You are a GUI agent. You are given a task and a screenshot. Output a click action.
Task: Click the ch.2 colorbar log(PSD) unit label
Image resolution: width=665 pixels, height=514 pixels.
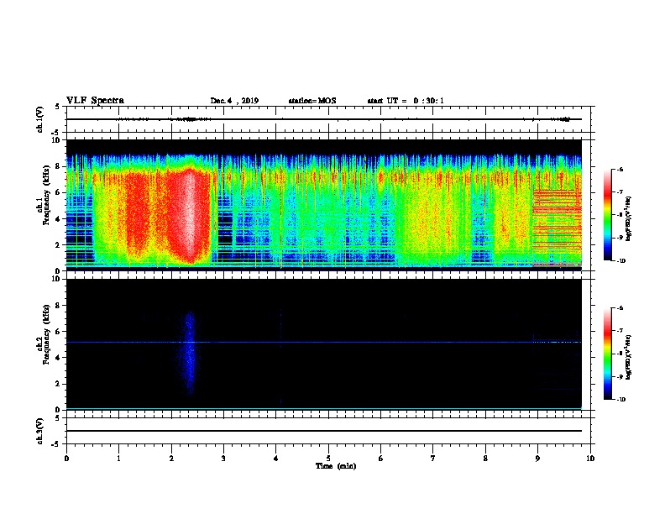point(629,357)
